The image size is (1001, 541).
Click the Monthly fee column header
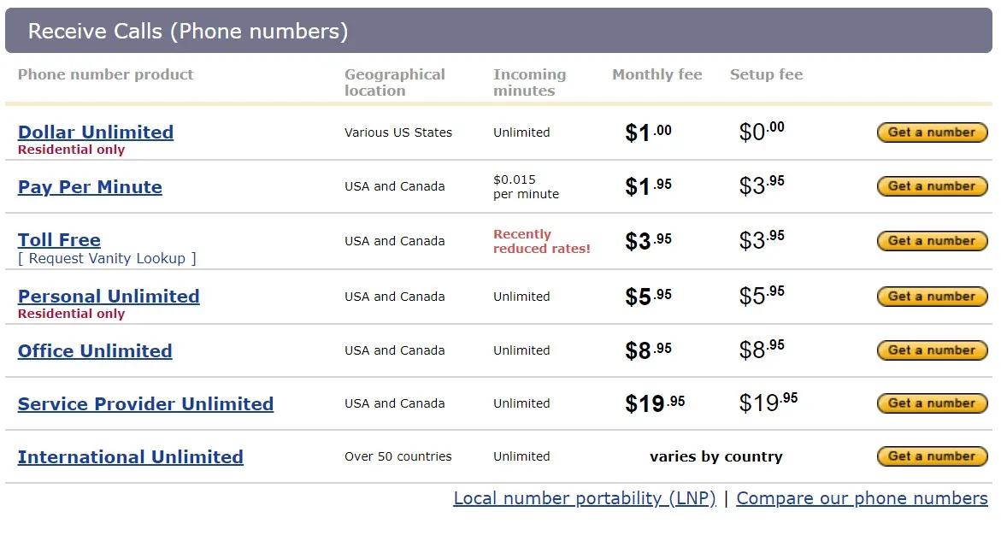pos(657,74)
